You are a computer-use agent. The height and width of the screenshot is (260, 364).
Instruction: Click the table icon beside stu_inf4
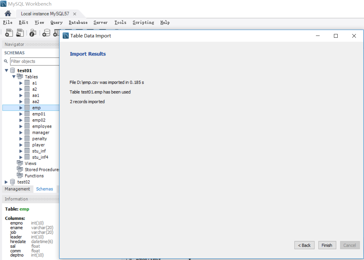click(27, 157)
